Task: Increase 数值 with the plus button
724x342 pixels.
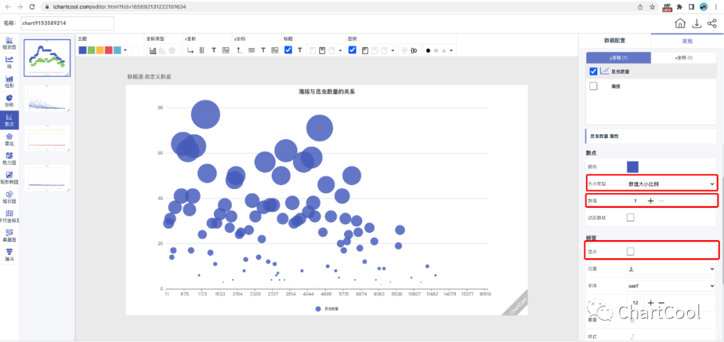Action: click(x=650, y=201)
